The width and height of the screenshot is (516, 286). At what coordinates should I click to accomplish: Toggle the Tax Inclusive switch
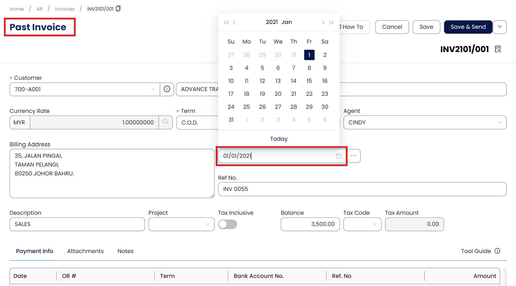(228, 224)
